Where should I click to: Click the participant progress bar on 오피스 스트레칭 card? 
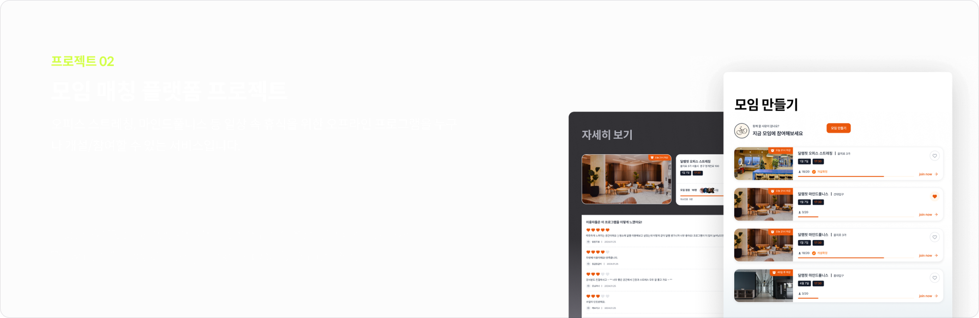tap(856, 176)
